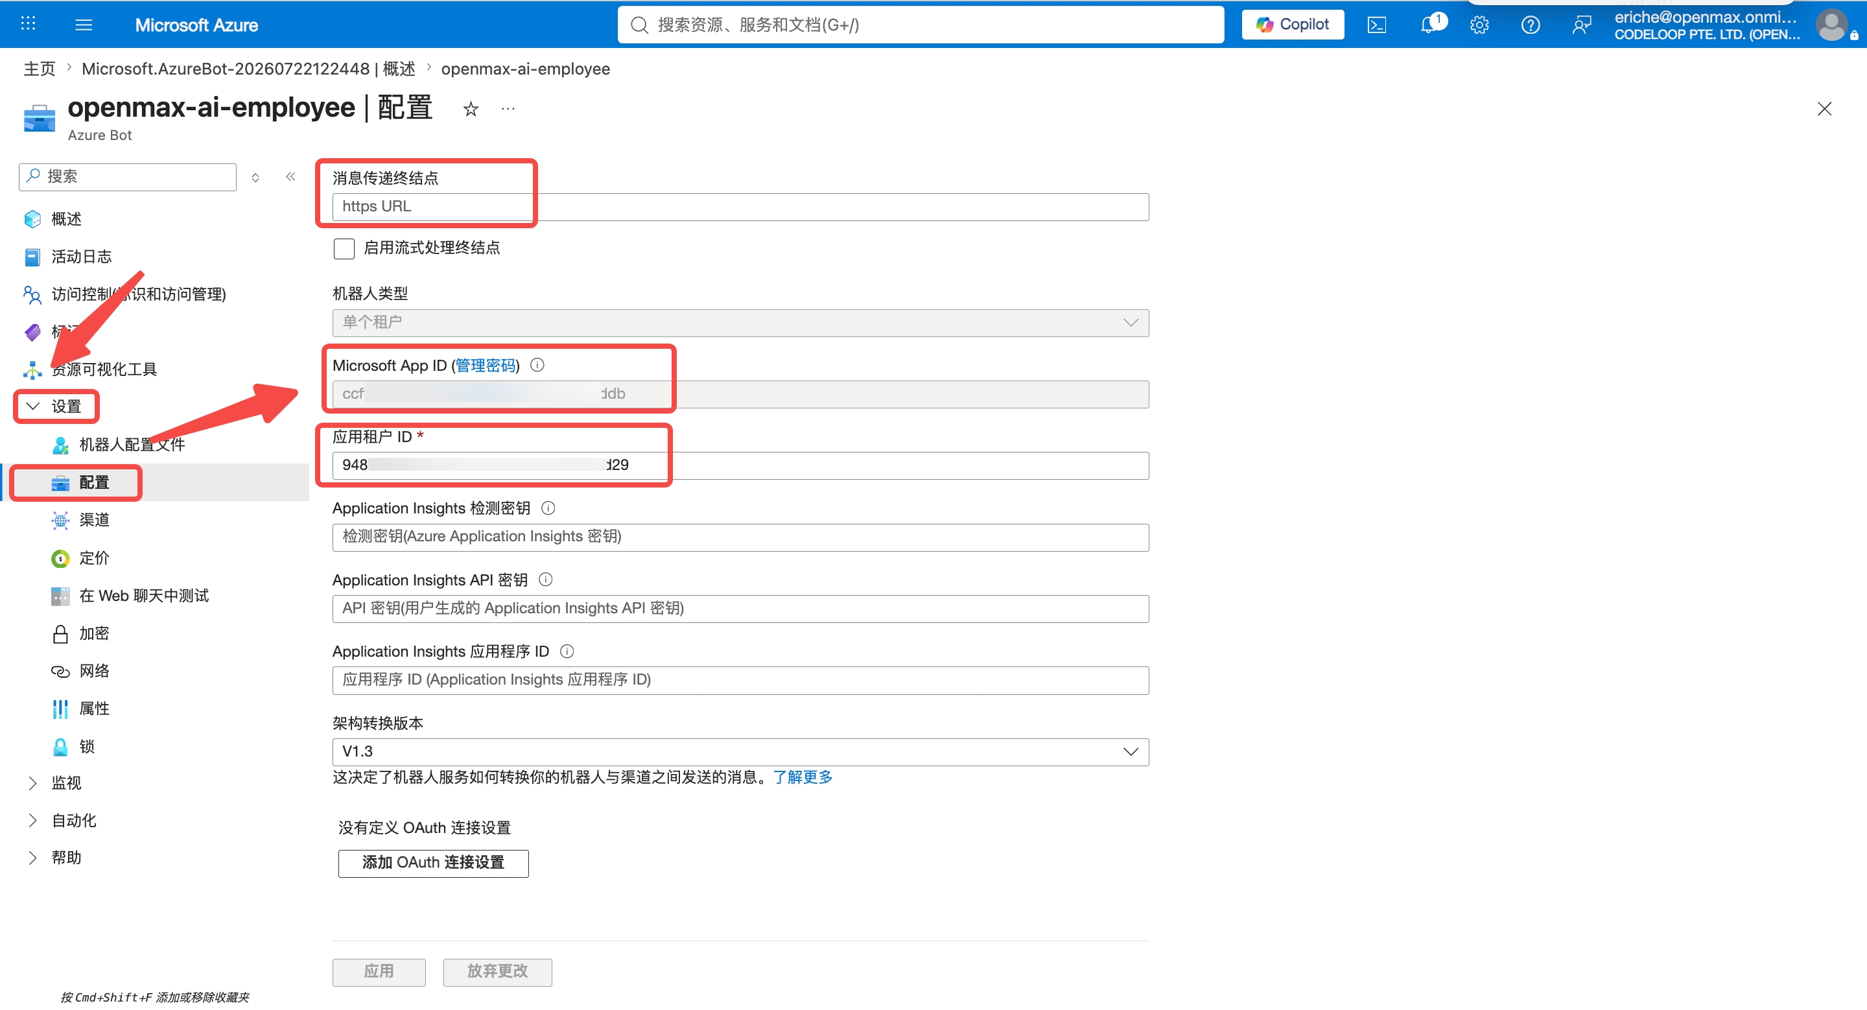Click the 消息传递终结点 https URL field
Image resolution: width=1867 pixels, height=1010 pixels.
[740, 207]
